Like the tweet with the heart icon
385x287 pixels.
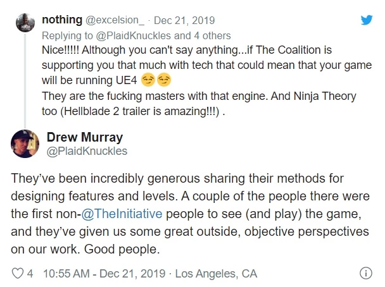point(18,274)
